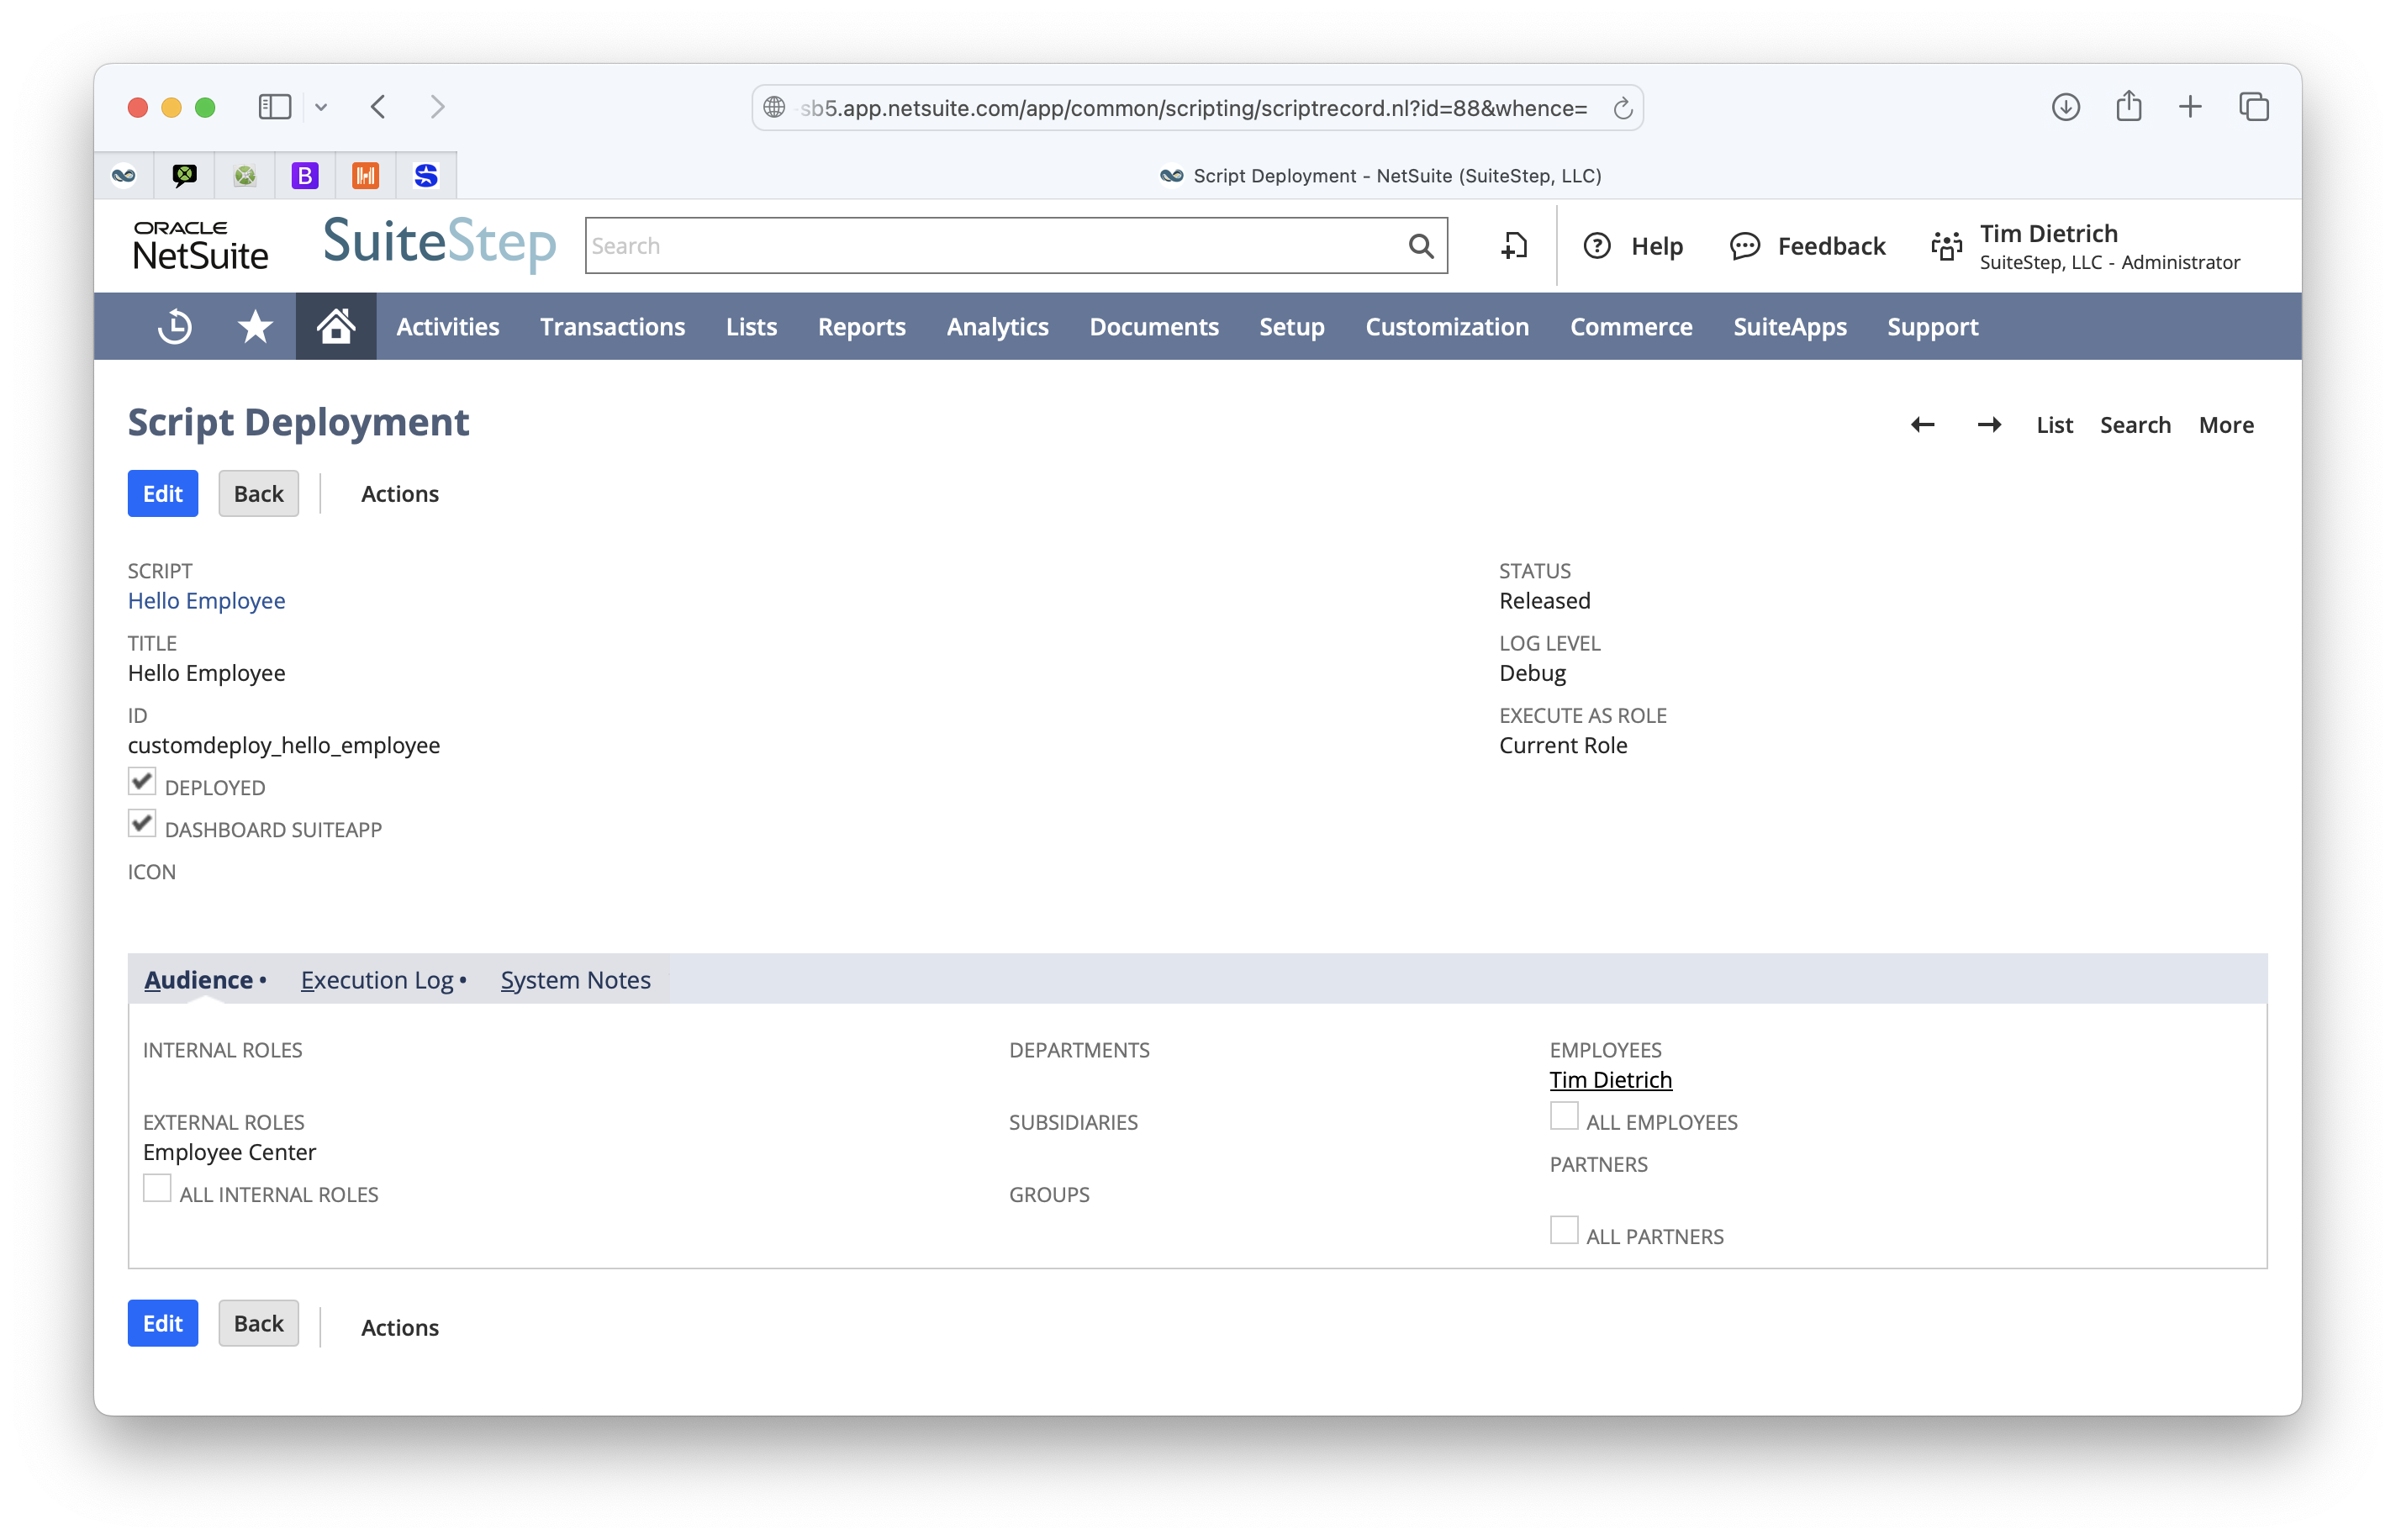Open a new browser tab
The image size is (2396, 1540).
(2190, 107)
